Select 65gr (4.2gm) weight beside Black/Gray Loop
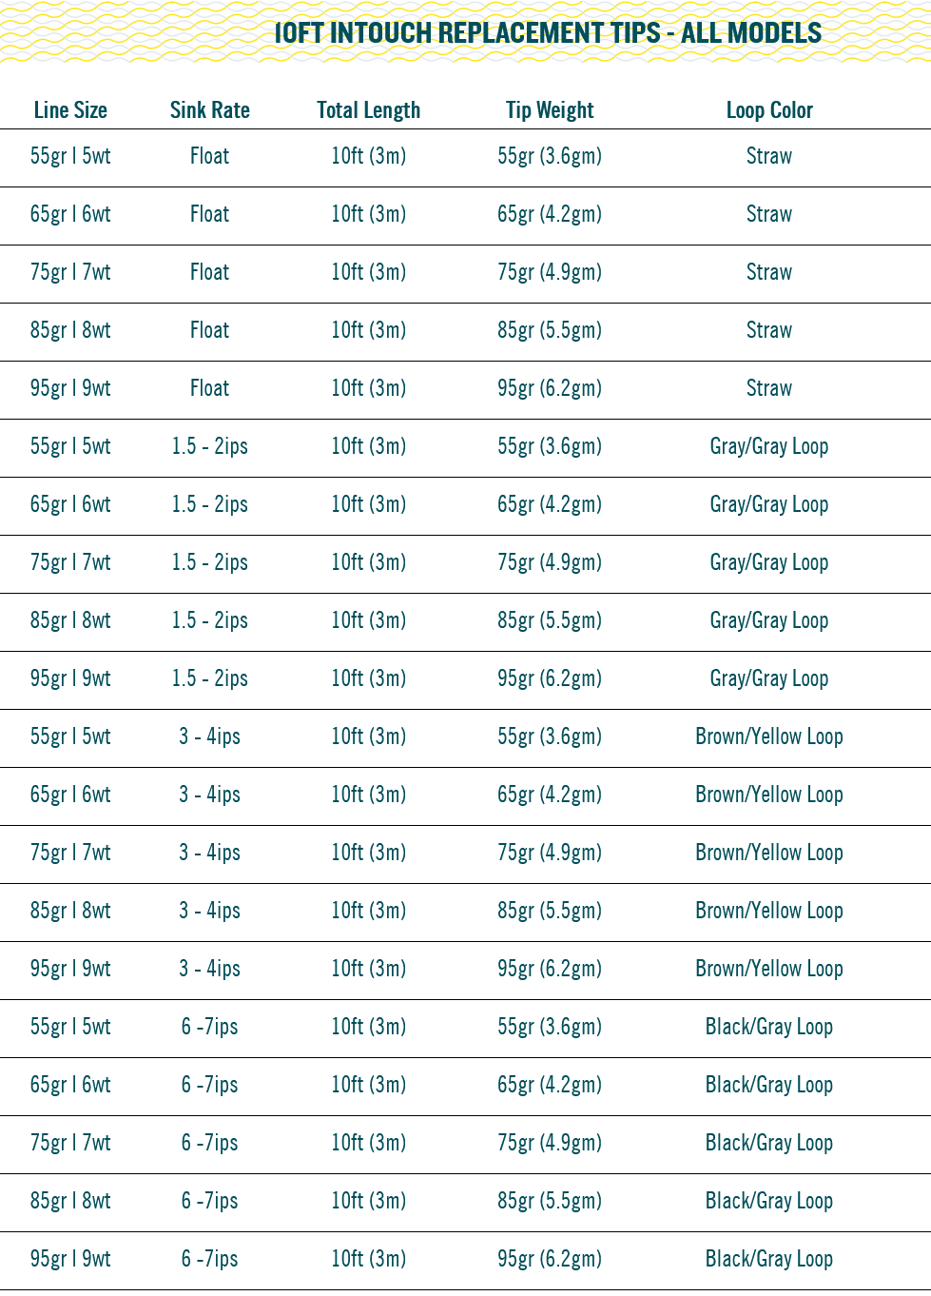The width and height of the screenshot is (931, 1296). tap(550, 1085)
